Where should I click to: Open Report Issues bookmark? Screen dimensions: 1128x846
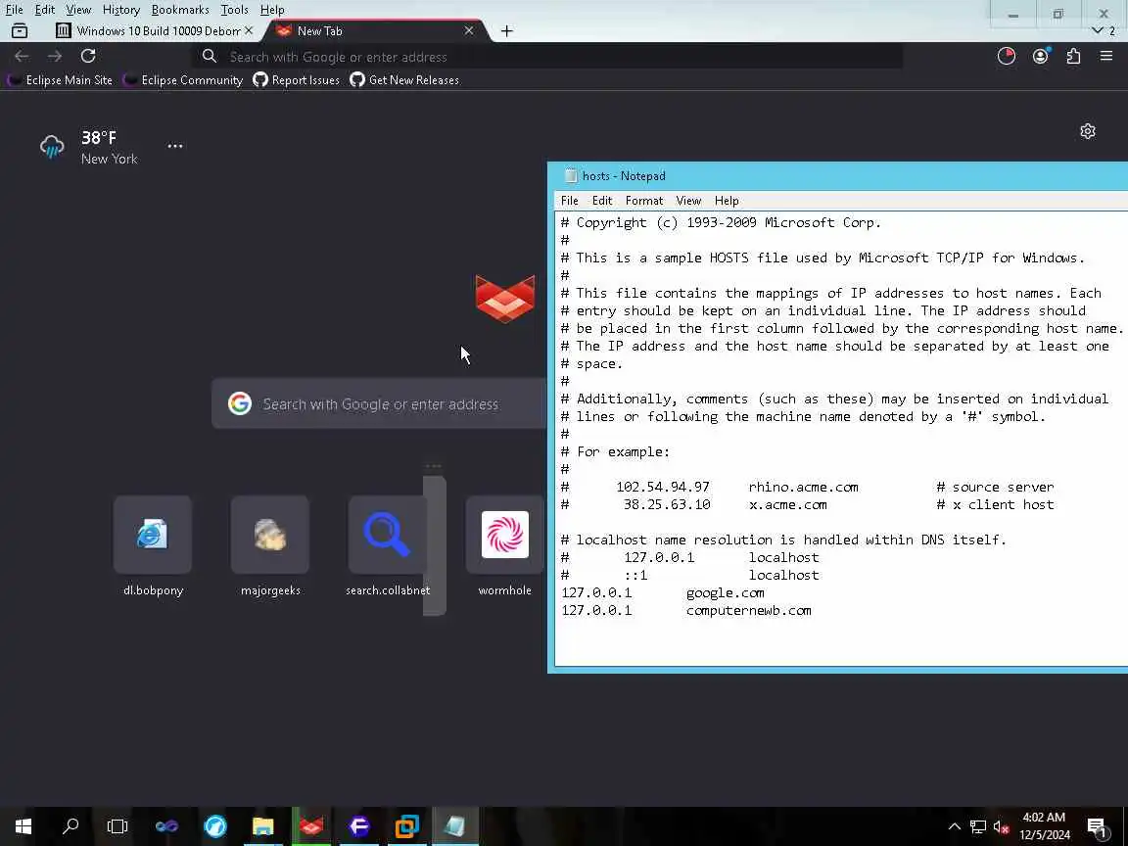[297, 80]
